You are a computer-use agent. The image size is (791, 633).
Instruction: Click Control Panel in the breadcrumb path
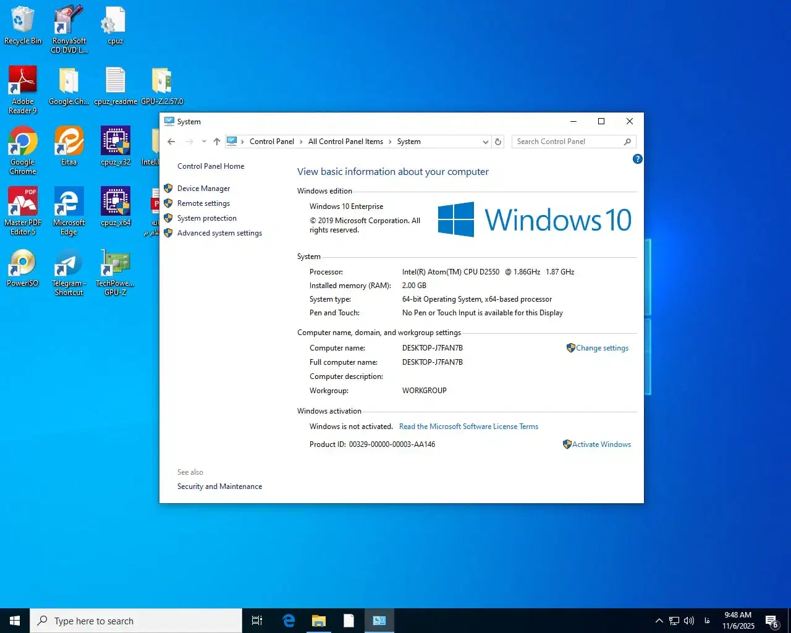click(271, 142)
